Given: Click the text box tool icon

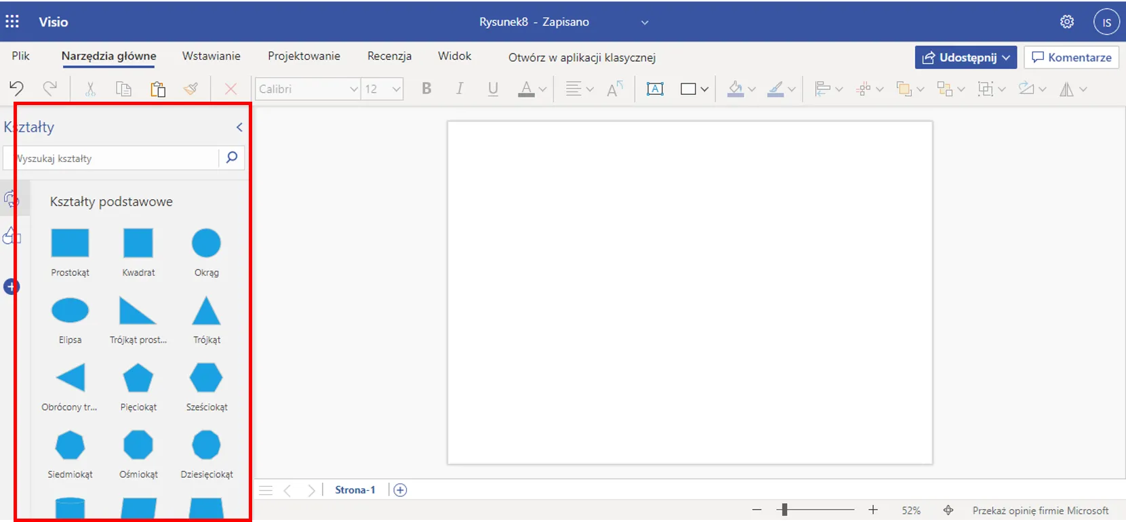Looking at the screenshot, I should (655, 89).
